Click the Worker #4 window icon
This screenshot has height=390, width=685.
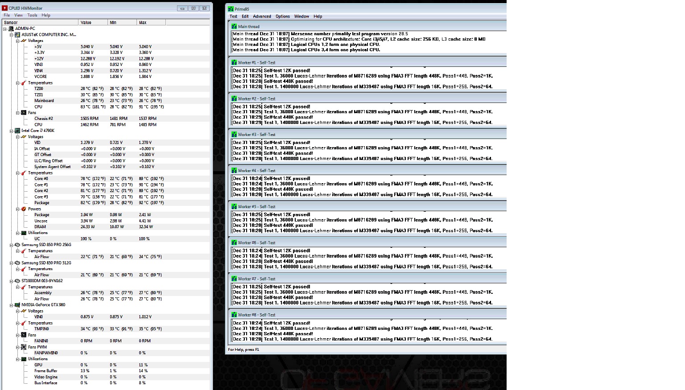[x=234, y=170]
